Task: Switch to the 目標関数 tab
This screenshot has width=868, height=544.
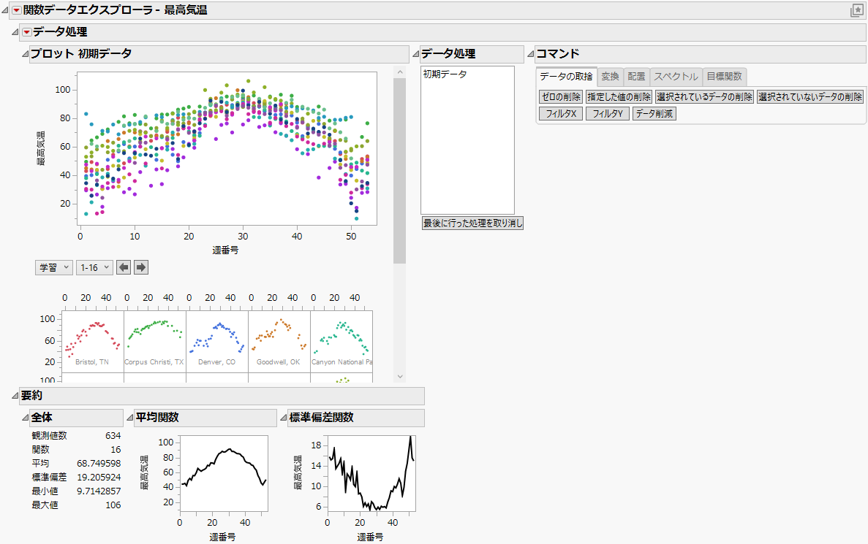Action: point(724,77)
